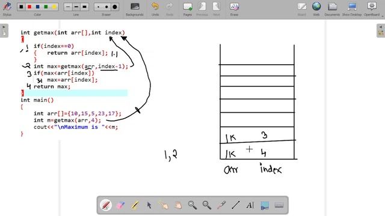The image size is (385, 216).
Task: Switch to Board mode
Action: tap(302, 9)
